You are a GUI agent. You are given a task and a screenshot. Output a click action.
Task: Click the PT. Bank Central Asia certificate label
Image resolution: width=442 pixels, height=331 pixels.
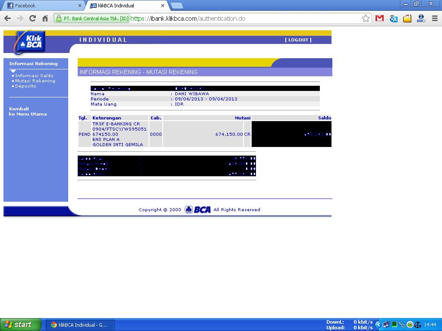pos(96,19)
